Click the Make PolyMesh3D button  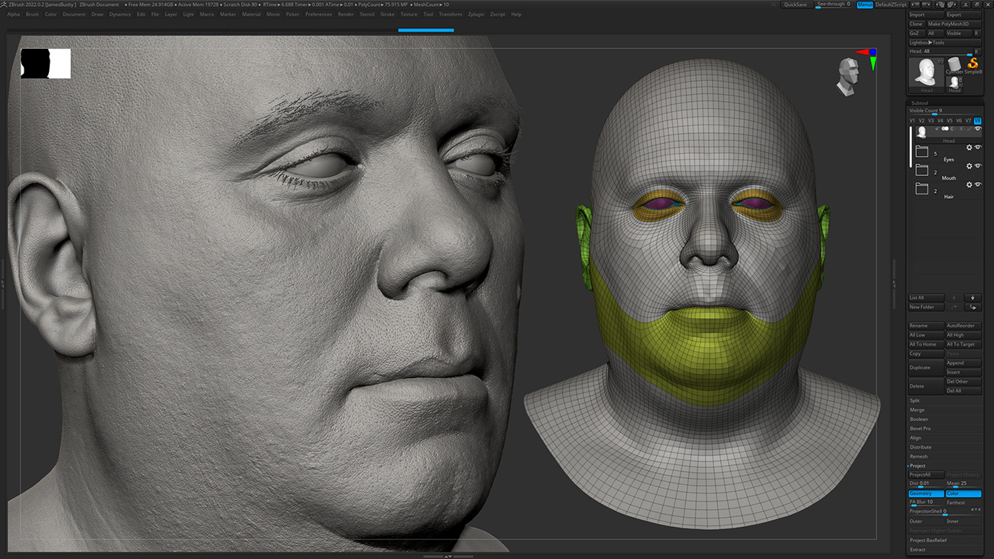950,24
